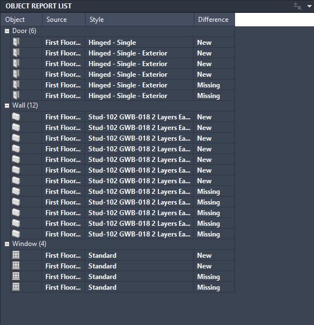Click the last wall icon marked Missing

(x=16, y=234)
